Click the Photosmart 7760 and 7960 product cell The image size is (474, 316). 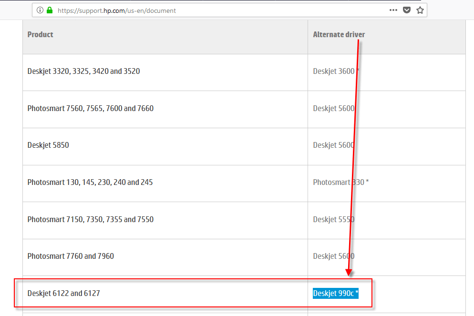[x=71, y=256]
